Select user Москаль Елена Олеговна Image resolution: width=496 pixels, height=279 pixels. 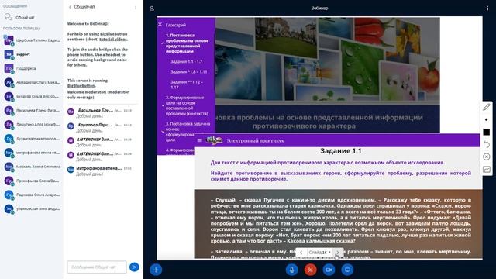[x=32, y=167]
